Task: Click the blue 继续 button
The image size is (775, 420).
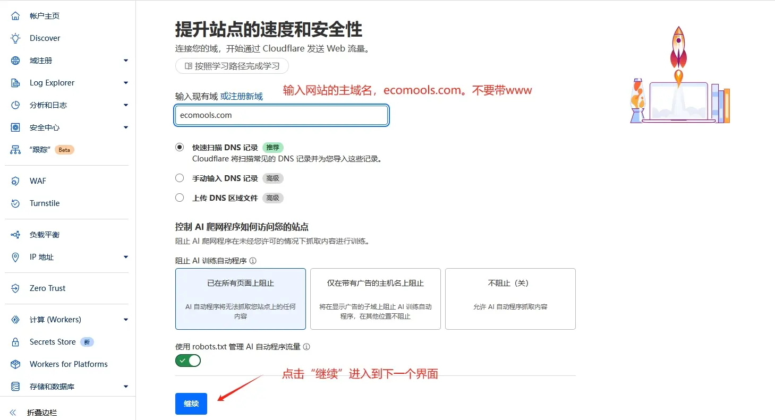Action: click(x=191, y=404)
